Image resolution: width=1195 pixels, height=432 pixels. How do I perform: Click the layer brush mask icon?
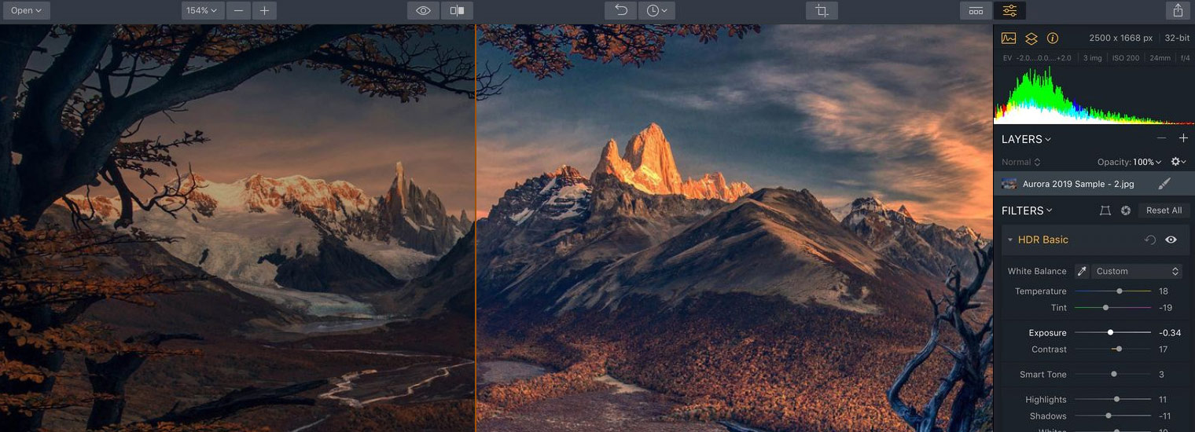click(x=1164, y=184)
